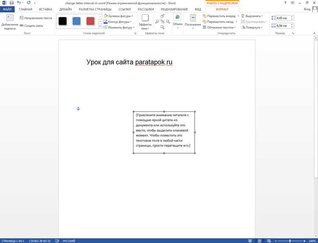Click the 4,45 см height field
The width and height of the screenshot is (318, 243).
click(x=283, y=18)
